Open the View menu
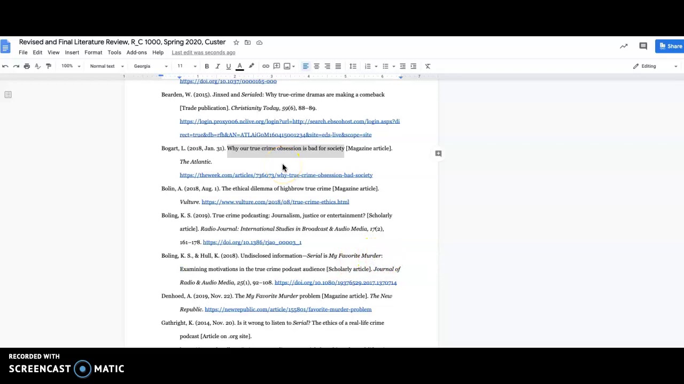The width and height of the screenshot is (684, 384). coord(53,52)
